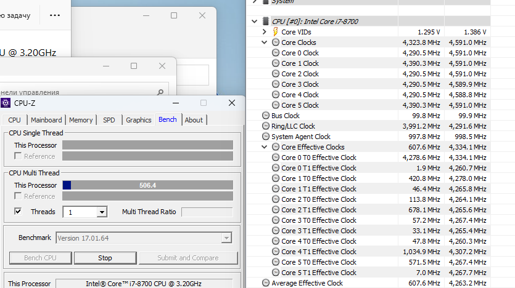The image size is (515, 288).
Task: Click the Average Effective Clock sensor icon
Action: (x=266, y=283)
